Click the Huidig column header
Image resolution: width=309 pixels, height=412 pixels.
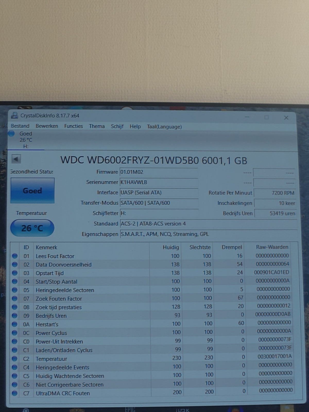(x=171, y=247)
